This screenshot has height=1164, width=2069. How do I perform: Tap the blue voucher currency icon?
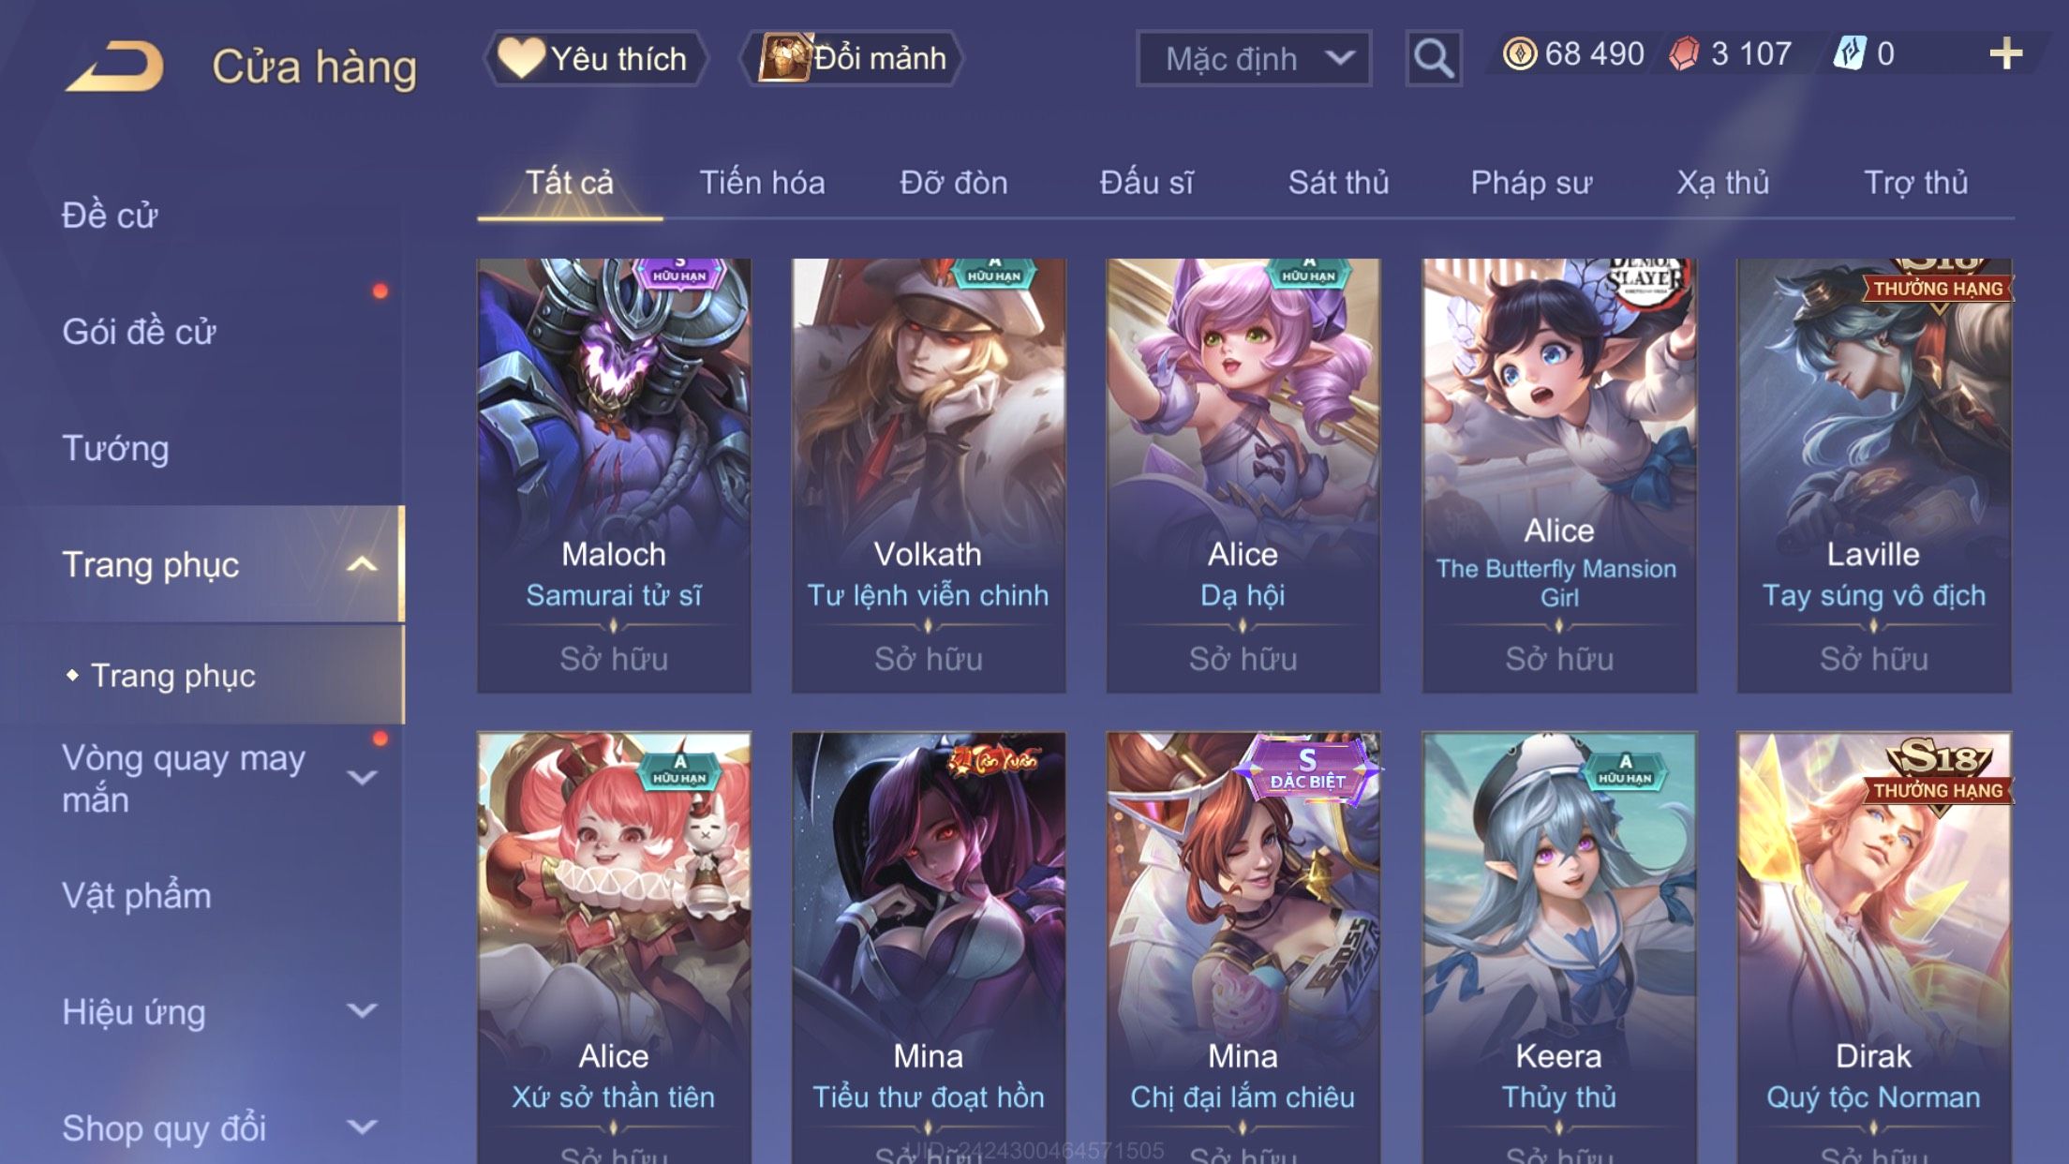pyautogui.click(x=1850, y=53)
